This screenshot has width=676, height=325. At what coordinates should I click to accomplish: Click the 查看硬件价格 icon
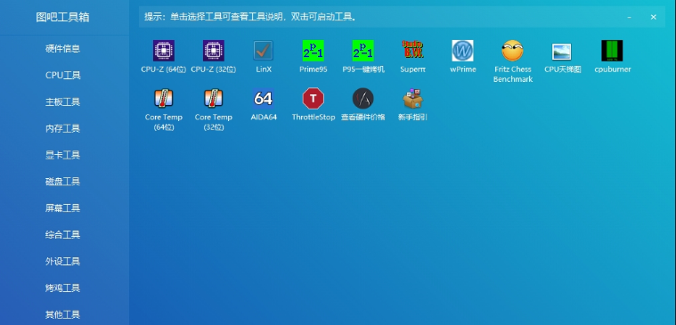(363, 98)
